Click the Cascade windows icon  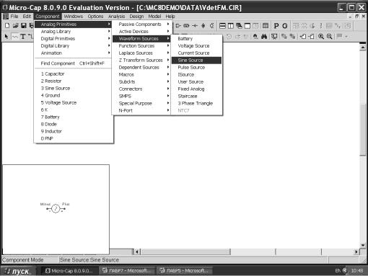point(239,26)
